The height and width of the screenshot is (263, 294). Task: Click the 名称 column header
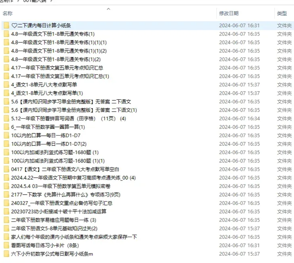8,13
